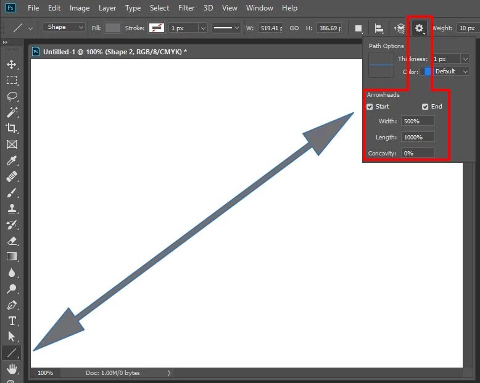Click the link width and height icon
480x383 pixels.
tap(294, 28)
